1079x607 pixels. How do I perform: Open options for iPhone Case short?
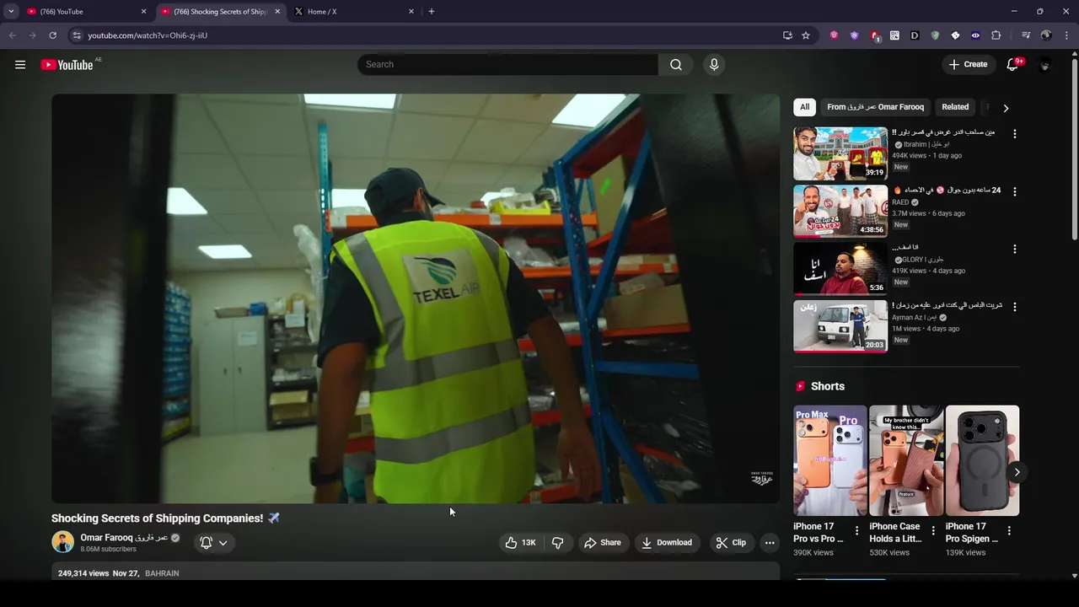click(x=933, y=531)
